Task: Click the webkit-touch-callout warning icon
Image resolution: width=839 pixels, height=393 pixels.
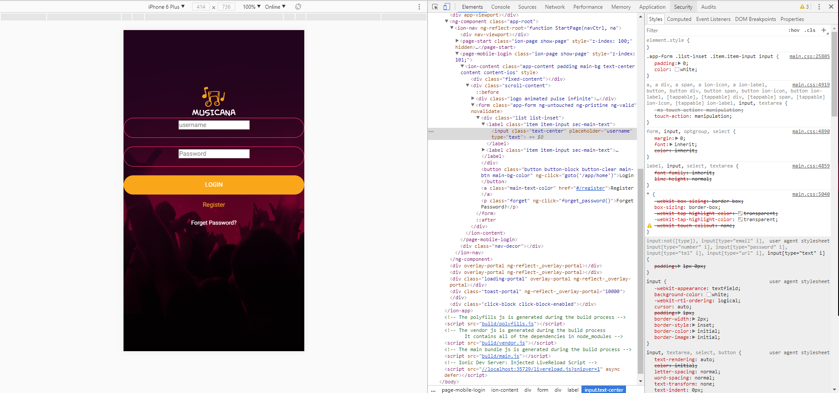Action: point(650,226)
